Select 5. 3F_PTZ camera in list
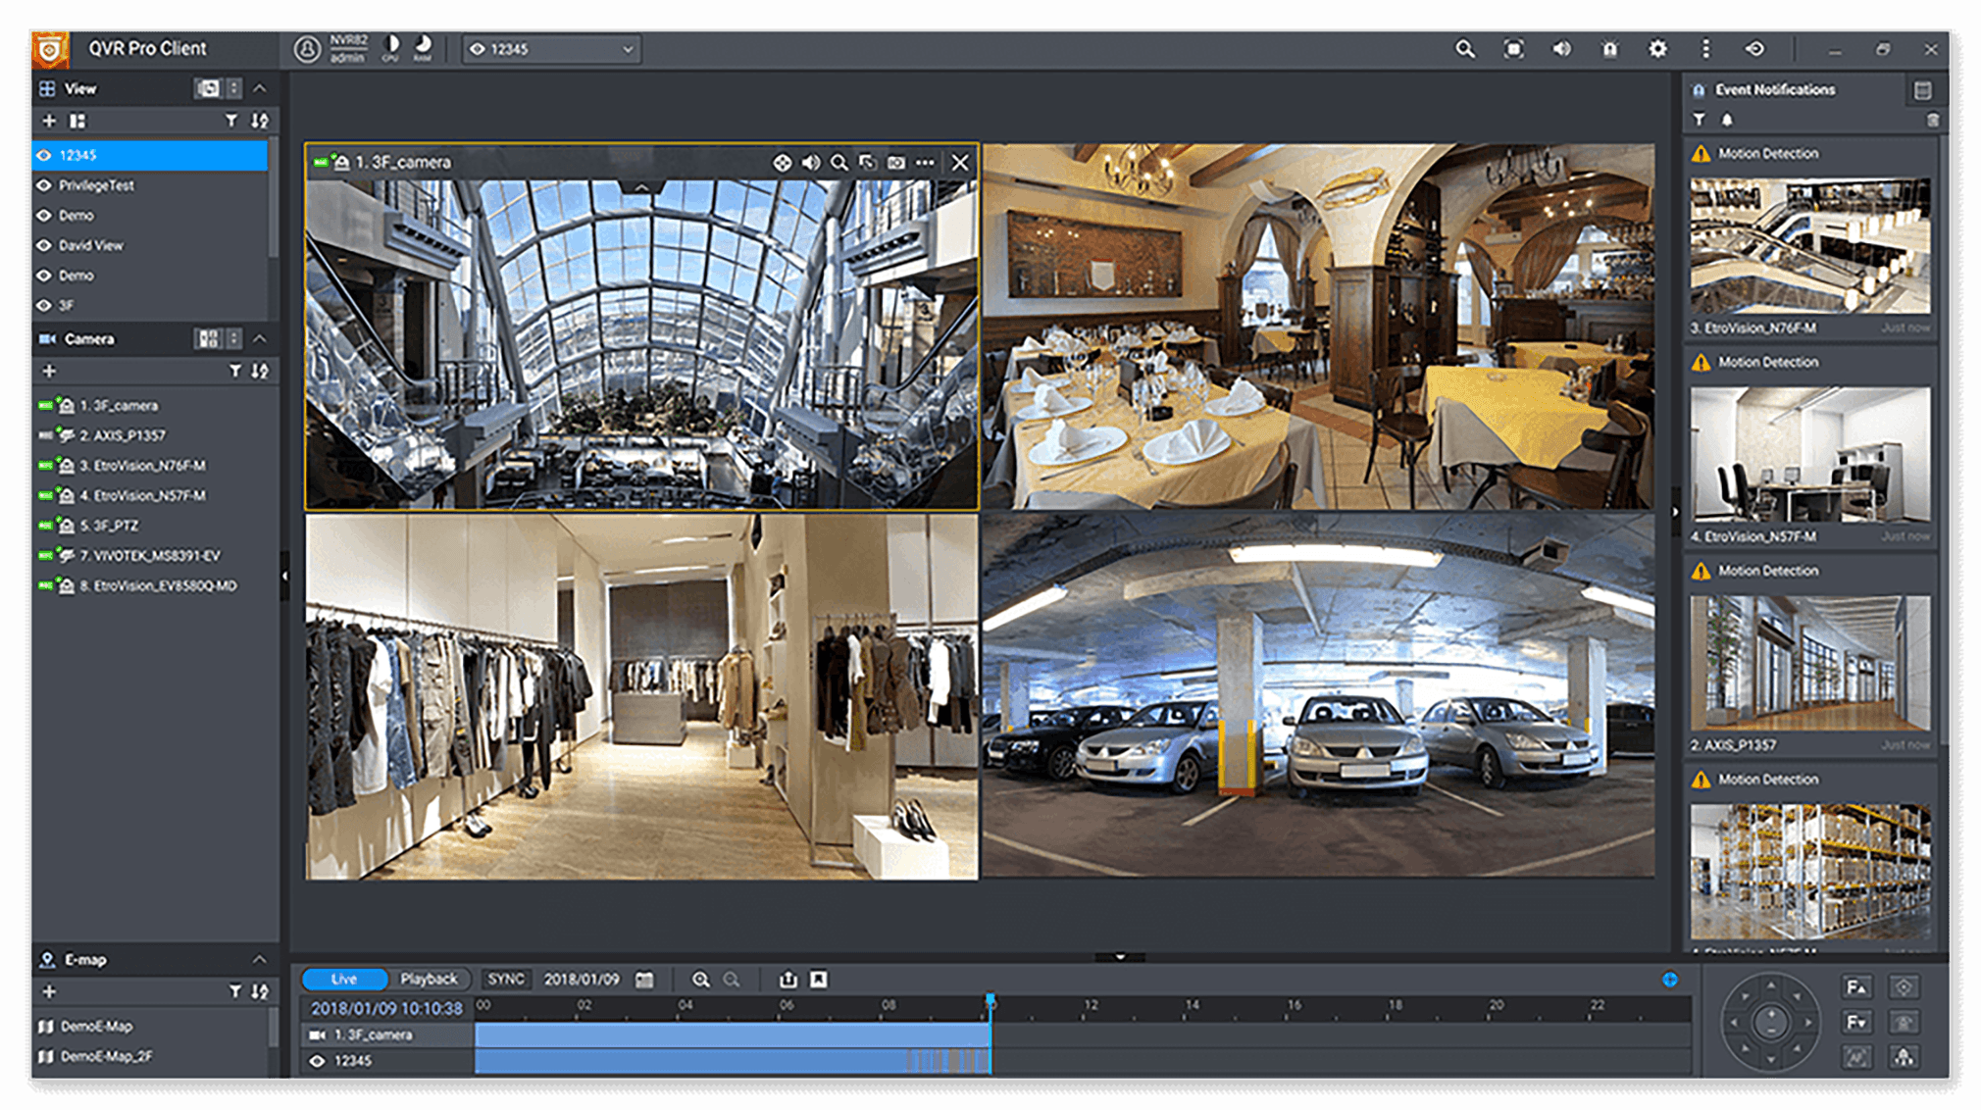The image size is (1981, 1110). [x=109, y=527]
